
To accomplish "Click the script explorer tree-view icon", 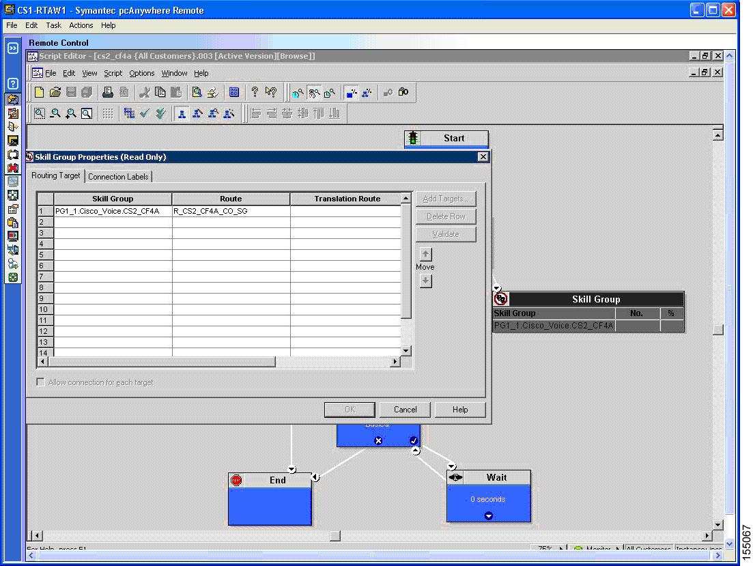I will tap(129, 113).
